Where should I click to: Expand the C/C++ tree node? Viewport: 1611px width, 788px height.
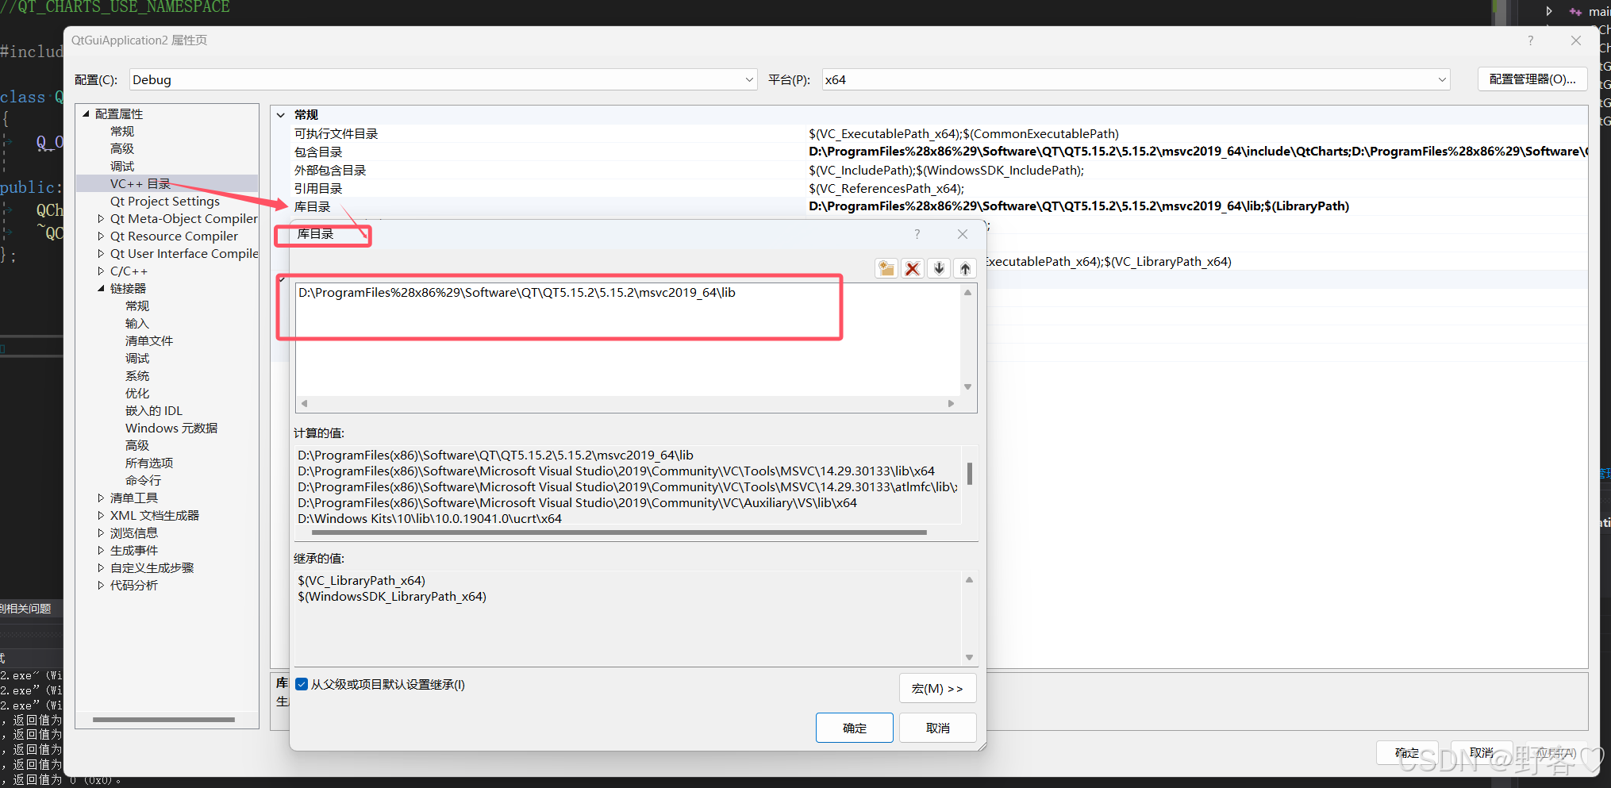click(x=101, y=271)
